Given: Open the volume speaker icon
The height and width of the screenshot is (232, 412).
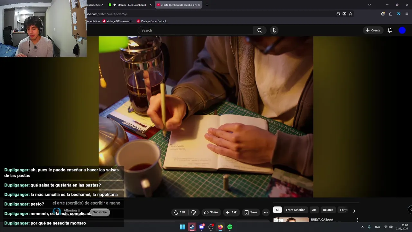Looking at the screenshot, I should tap(391, 227).
